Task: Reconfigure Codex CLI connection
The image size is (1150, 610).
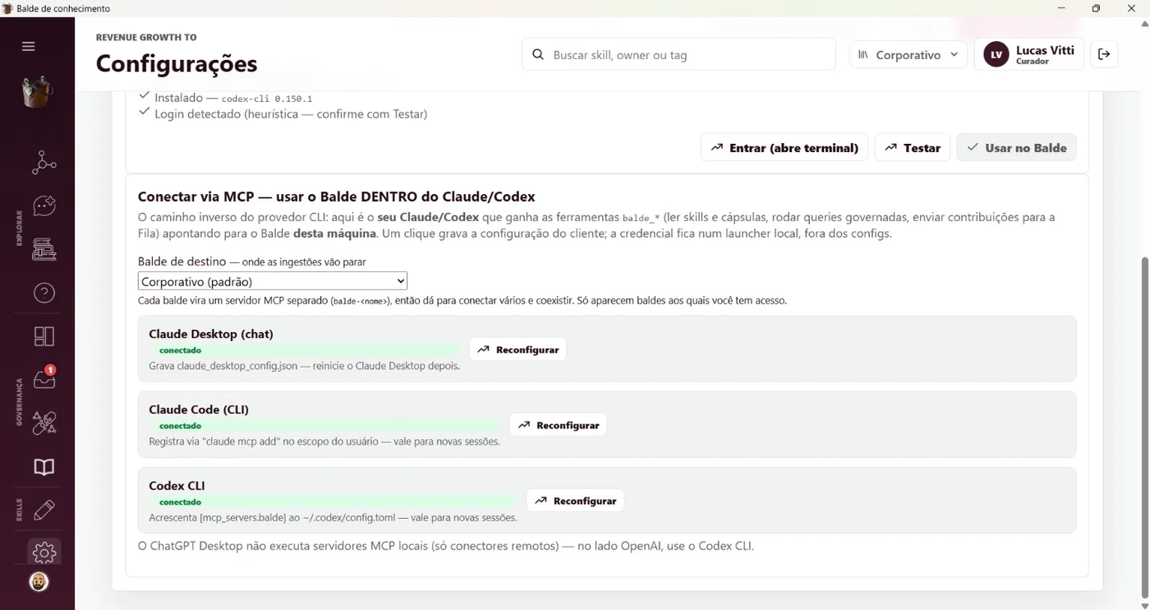Action: pyautogui.click(x=575, y=501)
